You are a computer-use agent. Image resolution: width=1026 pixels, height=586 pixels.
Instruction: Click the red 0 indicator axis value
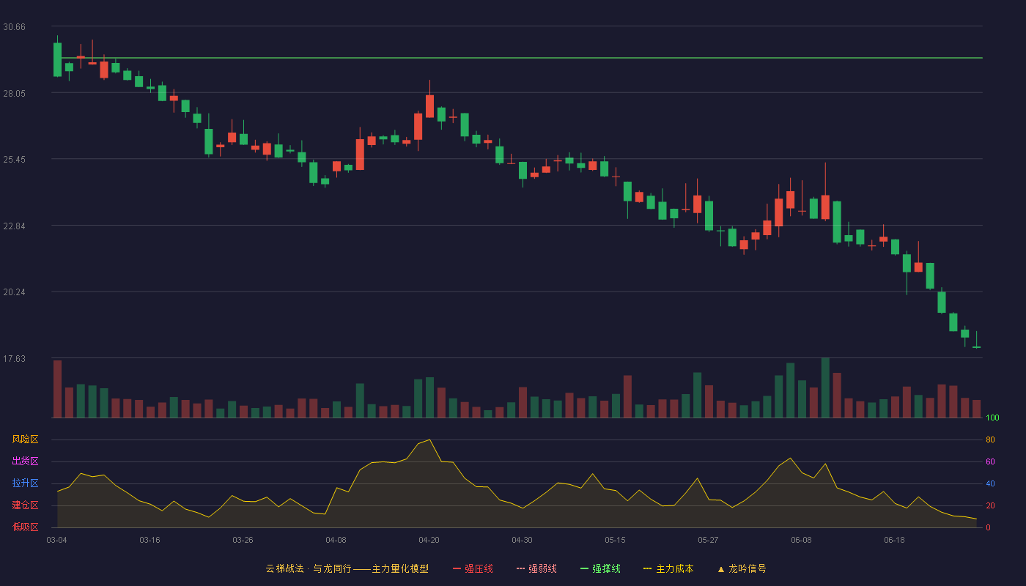pyautogui.click(x=988, y=527)
